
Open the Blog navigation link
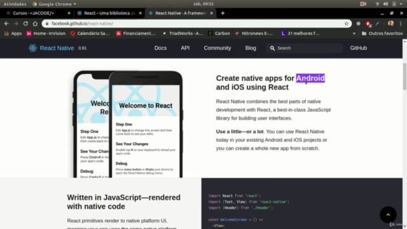(251, 48)
